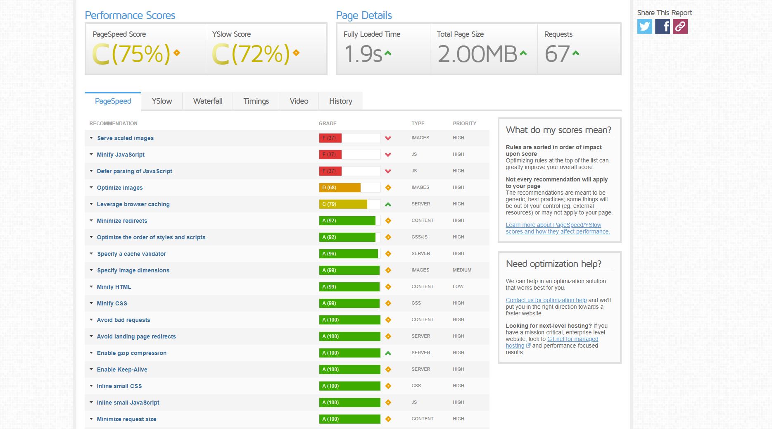This screenshot has height=429, width=772.
Task: Expand Minify JavaScript disclosure triangle
Action: [91, 155]
